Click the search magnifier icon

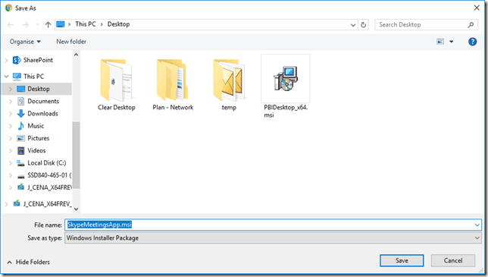tap(471, 24)
